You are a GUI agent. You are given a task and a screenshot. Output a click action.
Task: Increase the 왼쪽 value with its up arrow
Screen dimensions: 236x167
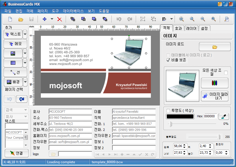click(184, 145)
